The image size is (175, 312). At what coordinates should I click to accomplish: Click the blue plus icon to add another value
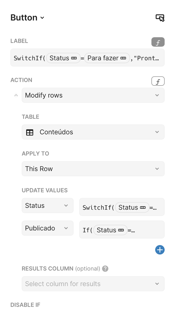[x=160, y=250]
